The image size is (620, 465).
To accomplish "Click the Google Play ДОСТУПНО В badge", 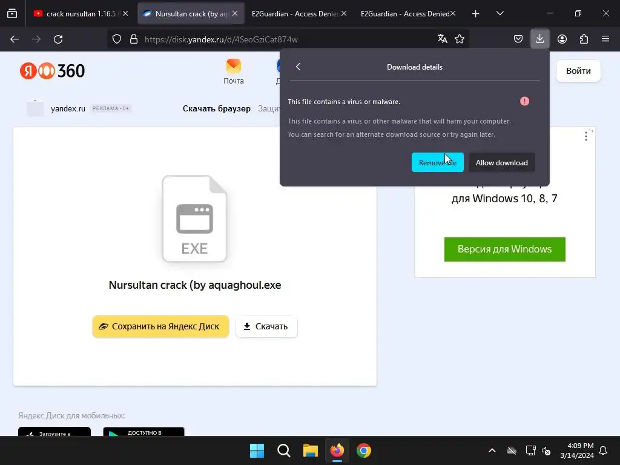I will [143, 432].
